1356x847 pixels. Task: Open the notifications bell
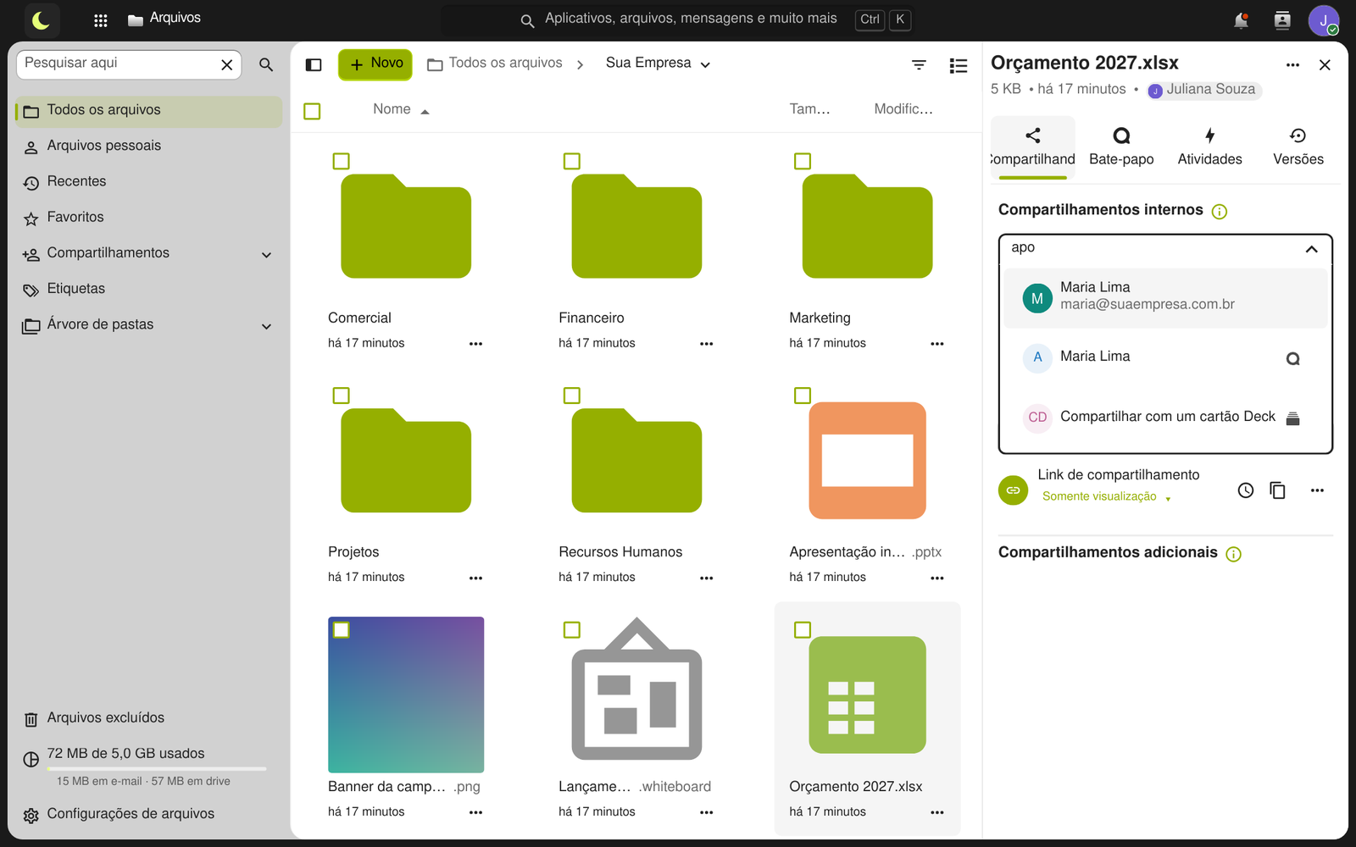(x=1241, y=20)
